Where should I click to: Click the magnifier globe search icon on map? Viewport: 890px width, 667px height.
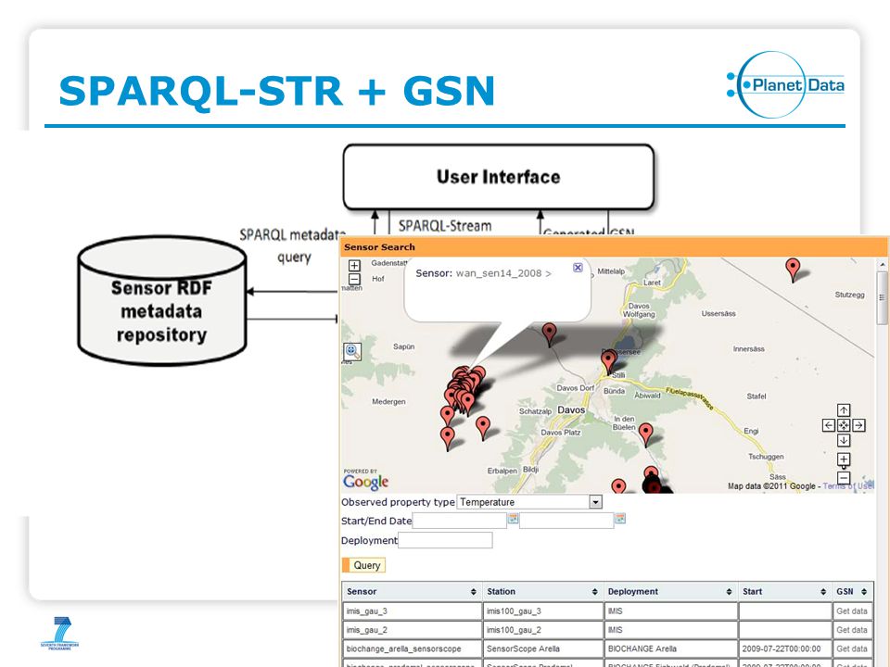click(352, 351)
